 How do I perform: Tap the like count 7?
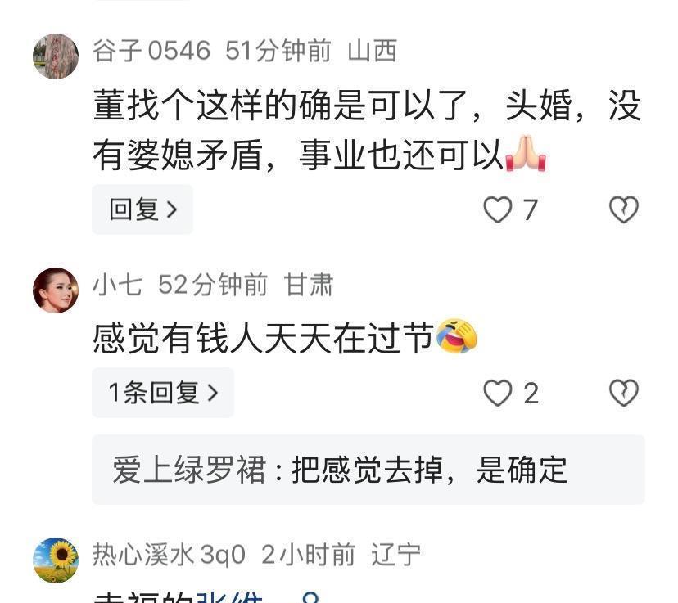pyautogui.click(x=531, y=210)
